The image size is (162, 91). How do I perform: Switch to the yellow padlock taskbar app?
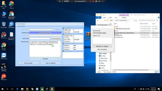pos(52,89)
